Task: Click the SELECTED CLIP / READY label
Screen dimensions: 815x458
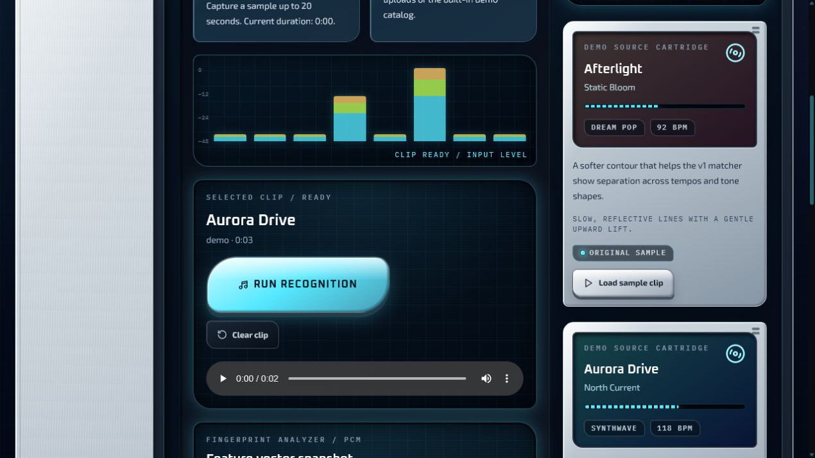Action: click(269, 197)
